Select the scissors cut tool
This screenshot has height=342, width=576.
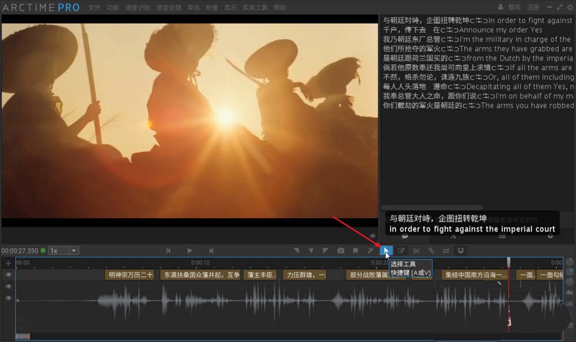click(x=415, y=250)
